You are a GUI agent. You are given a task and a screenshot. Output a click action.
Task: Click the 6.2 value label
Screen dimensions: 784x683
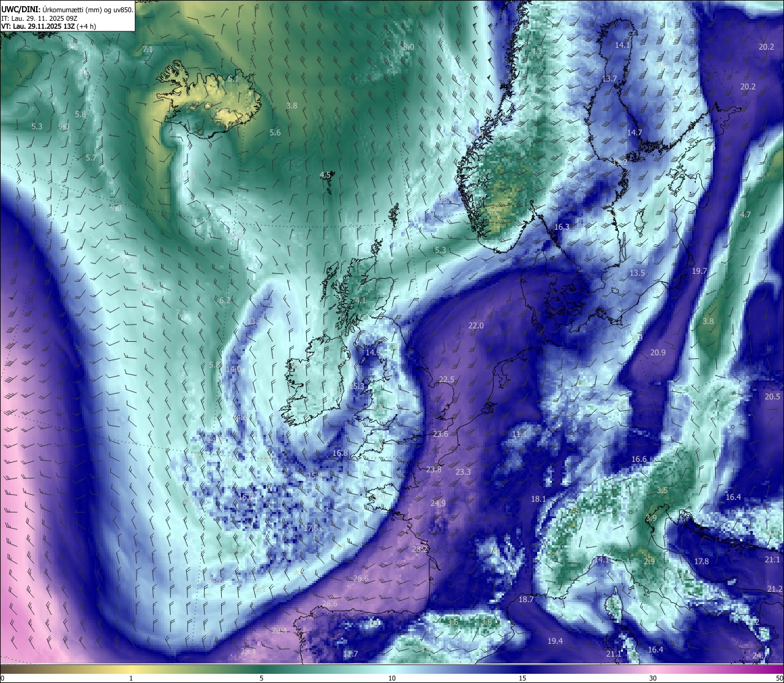(225, 301)
